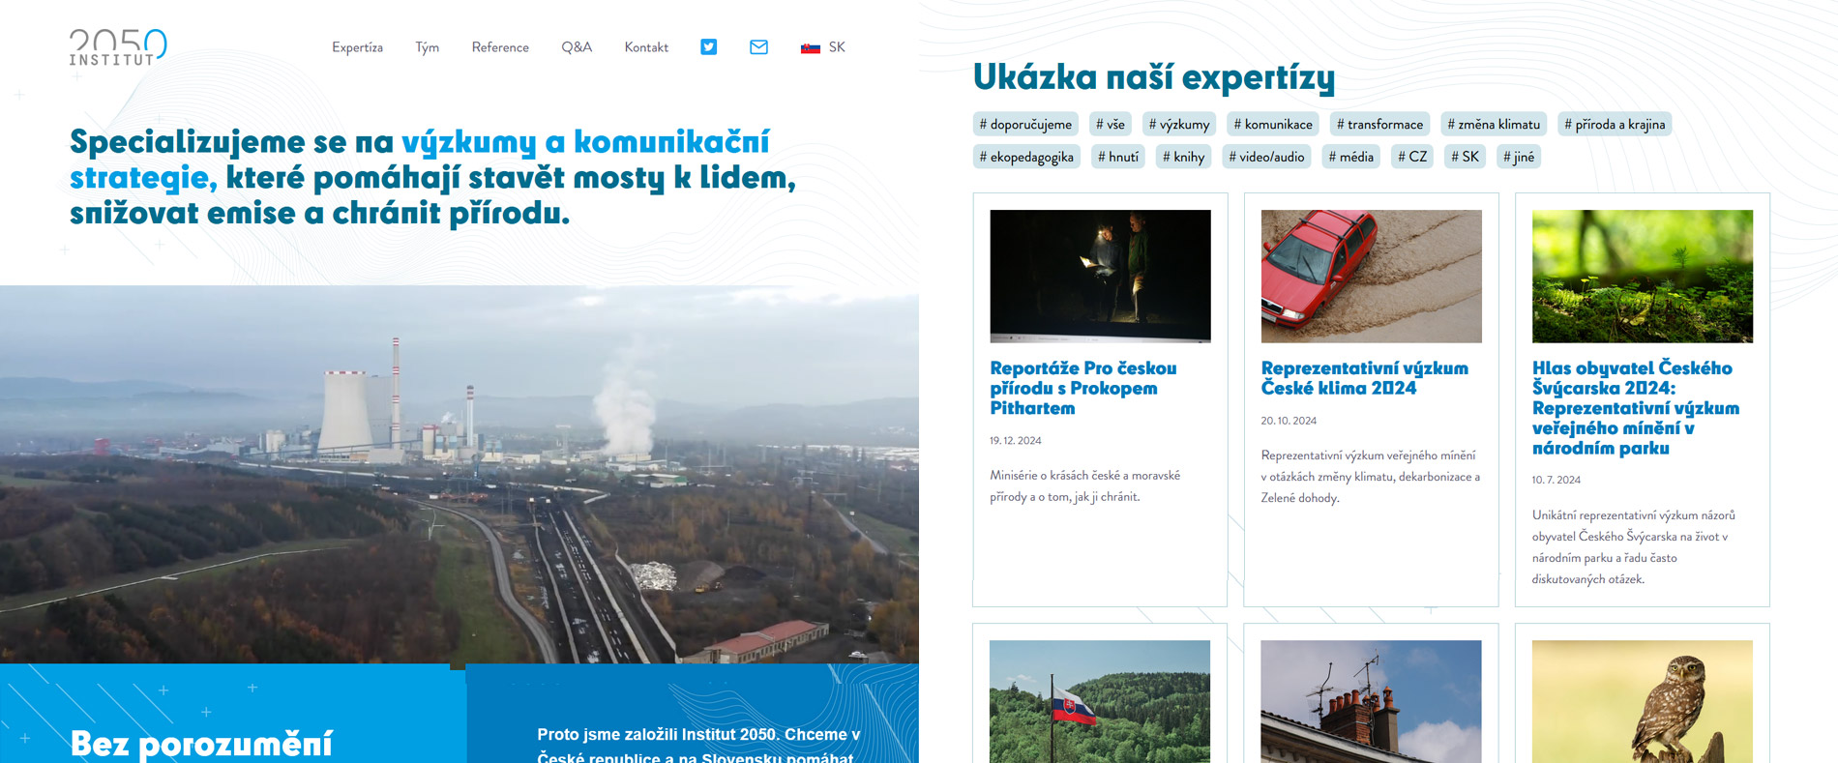Open the Q&A menu item
Viewport: 1838px width, 763px height.
pyautogui.click(x=577, y=47)
